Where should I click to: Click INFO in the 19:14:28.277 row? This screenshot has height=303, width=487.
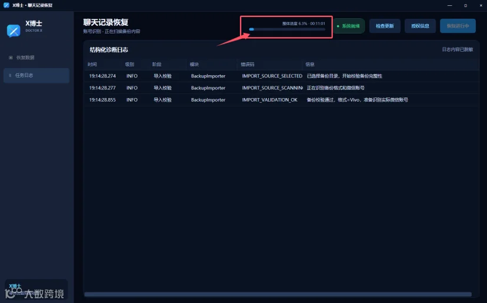coord(132,88)
